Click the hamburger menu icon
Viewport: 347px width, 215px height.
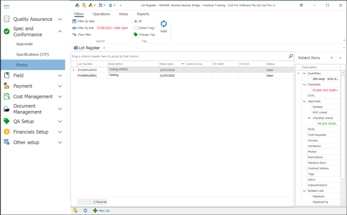(x=6, y=7)
